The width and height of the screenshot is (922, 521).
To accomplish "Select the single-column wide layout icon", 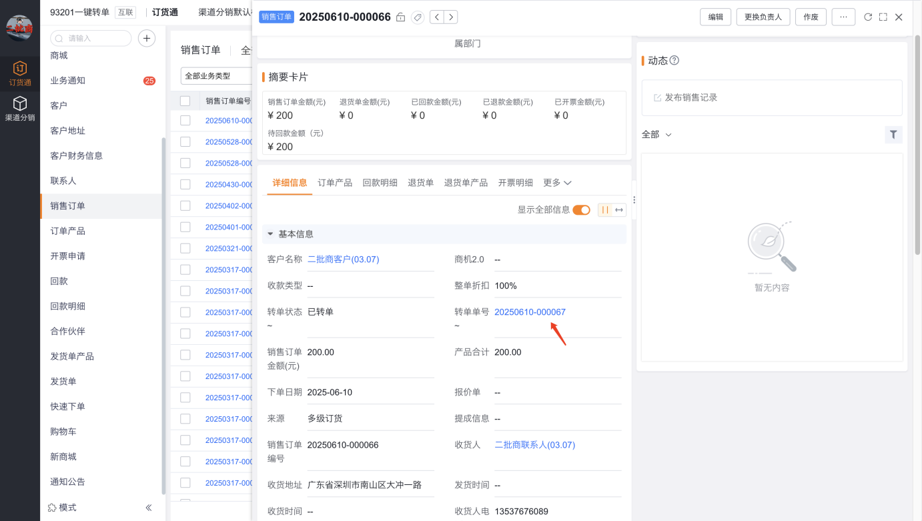I will (619, 209).
